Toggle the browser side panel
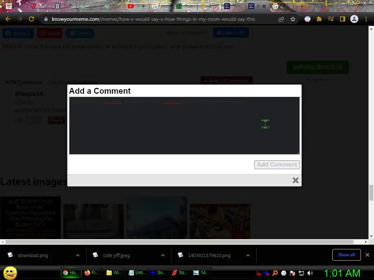Image resolution: width=374 pixels, height=280 pixels. [x=343, y=19]
